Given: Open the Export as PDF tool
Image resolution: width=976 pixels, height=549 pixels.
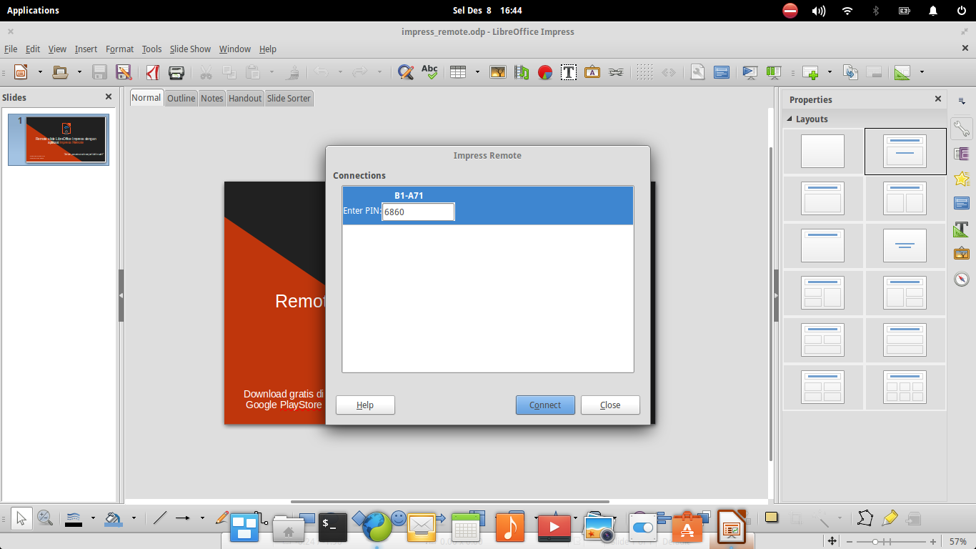Looking at the screenshot, I should point(152,71).
